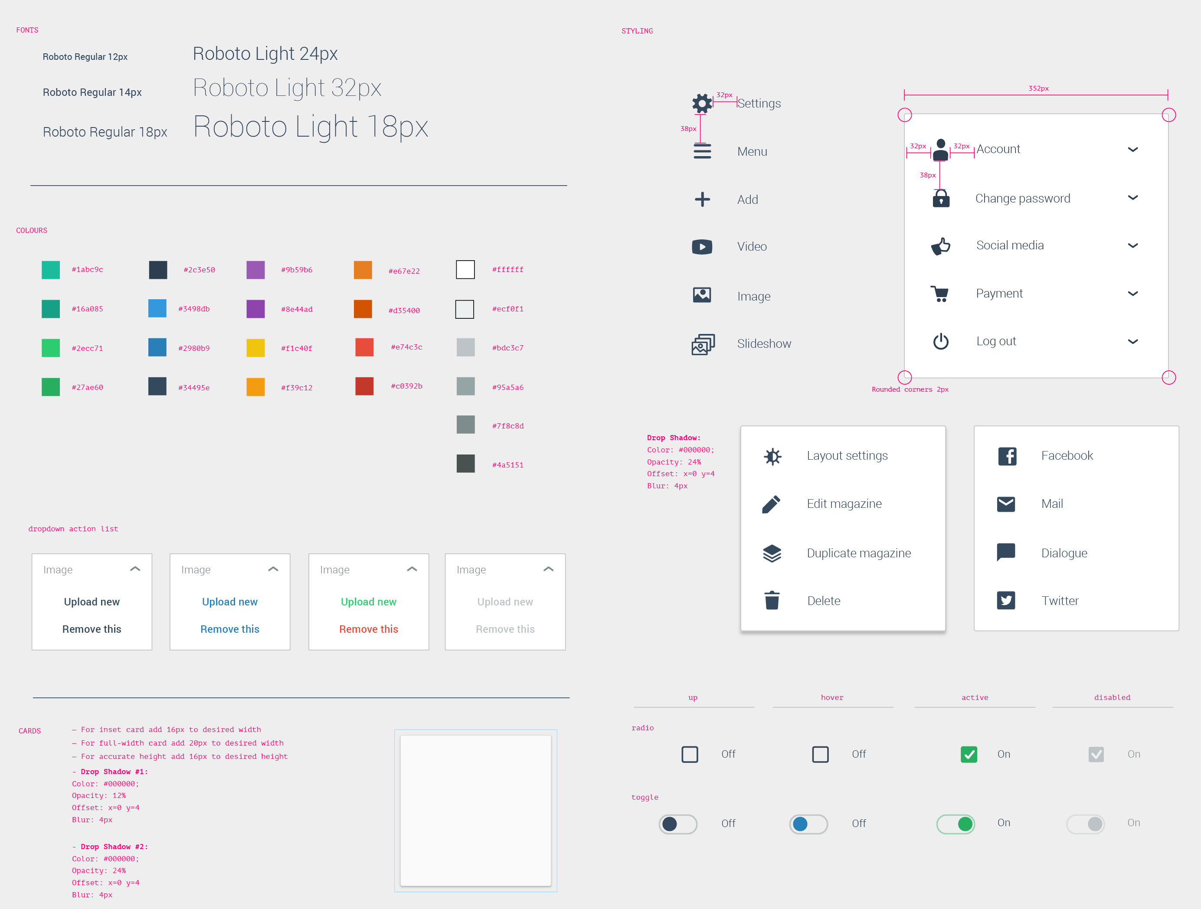Screen dimensions: 1201x909
Task: Click the Edit magazine pencil icon
Action: tap(771, 504)
